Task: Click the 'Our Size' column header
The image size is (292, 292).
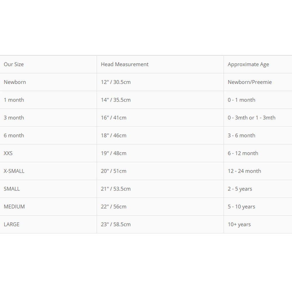Action: [x=14, y=64]
